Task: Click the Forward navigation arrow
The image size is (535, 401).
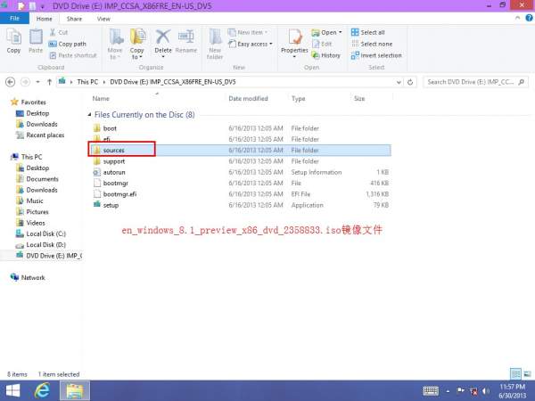Action: [25, 82]
